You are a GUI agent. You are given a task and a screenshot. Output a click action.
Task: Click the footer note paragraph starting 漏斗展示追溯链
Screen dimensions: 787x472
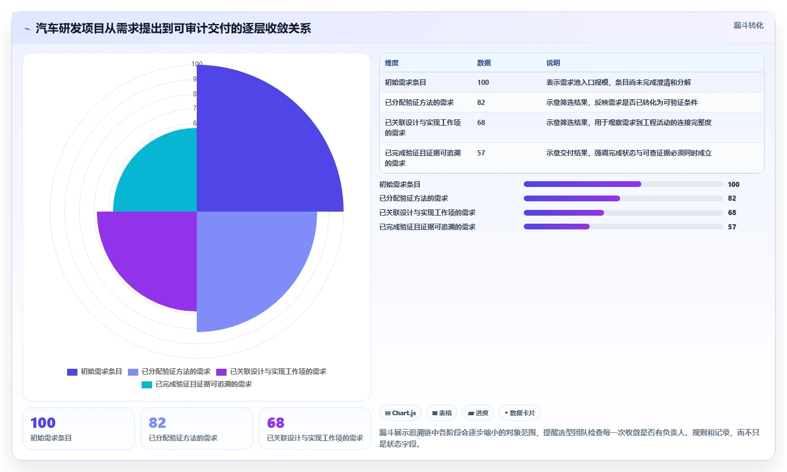point(570,438)
